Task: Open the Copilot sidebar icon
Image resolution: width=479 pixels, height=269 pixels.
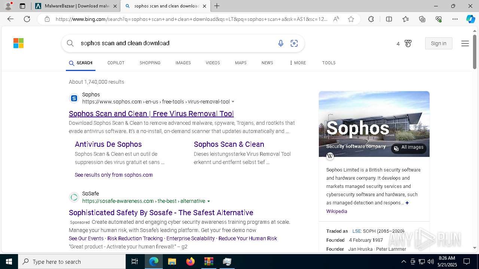Action: point(470,19)
